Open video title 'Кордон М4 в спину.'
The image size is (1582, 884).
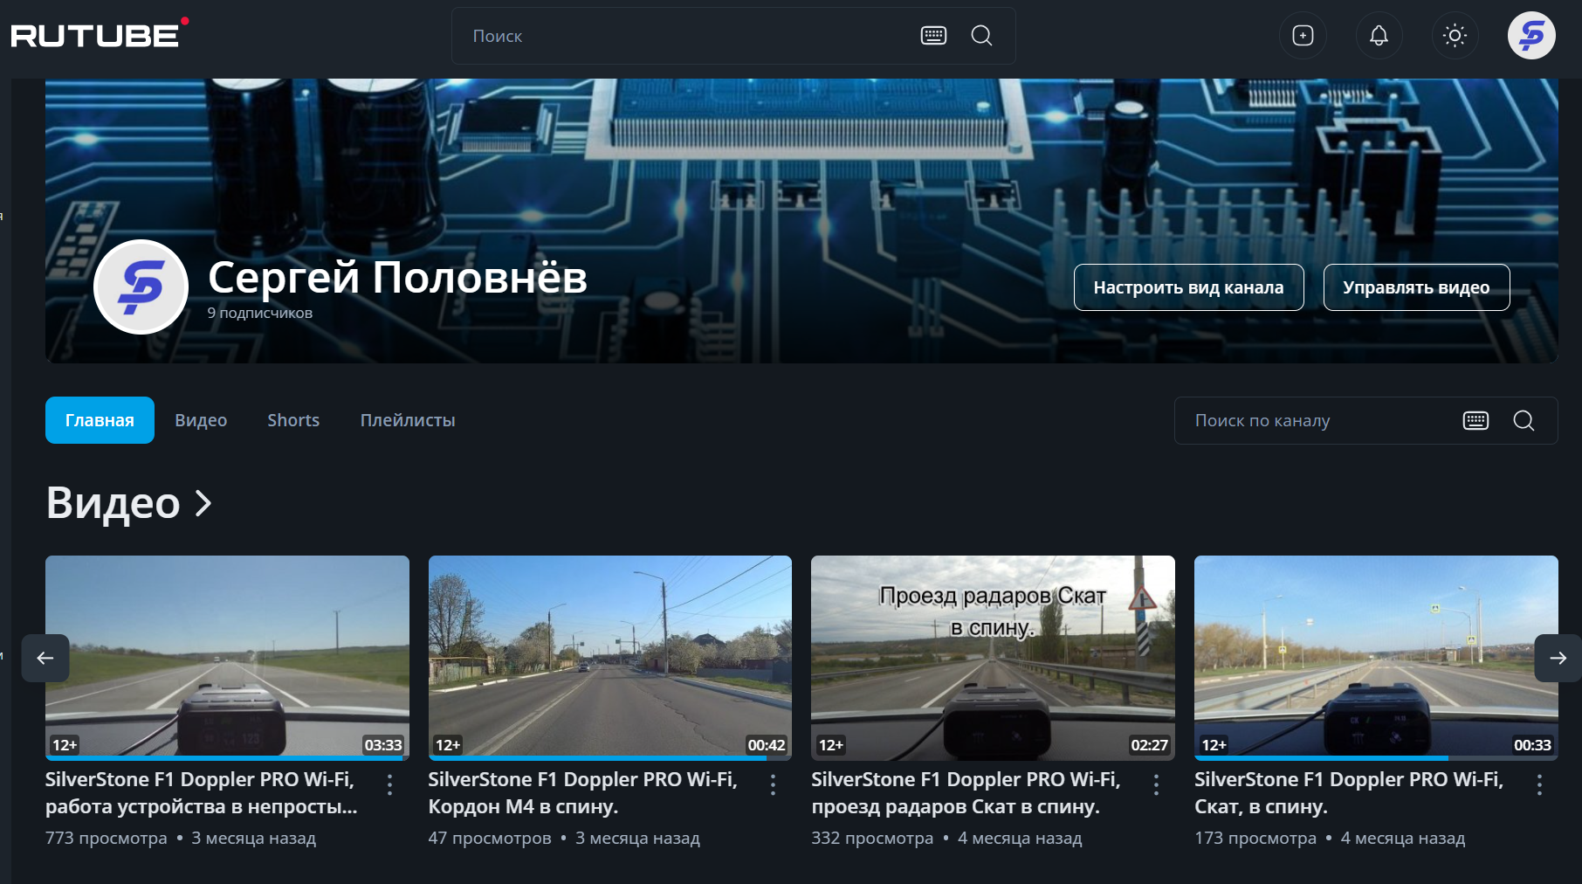click(x=583, y=793)
